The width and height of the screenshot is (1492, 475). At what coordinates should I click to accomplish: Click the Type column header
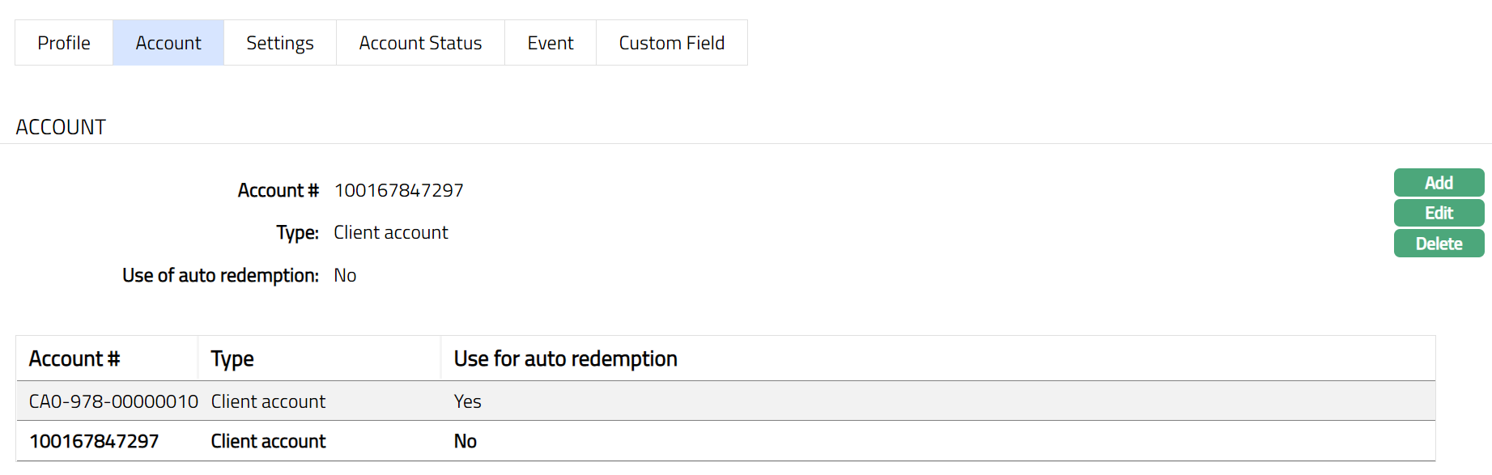tap(232, 358)
